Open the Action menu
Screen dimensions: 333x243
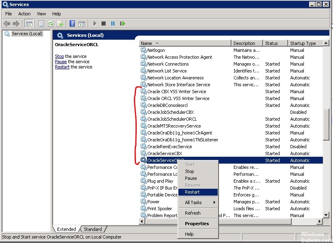24,13
